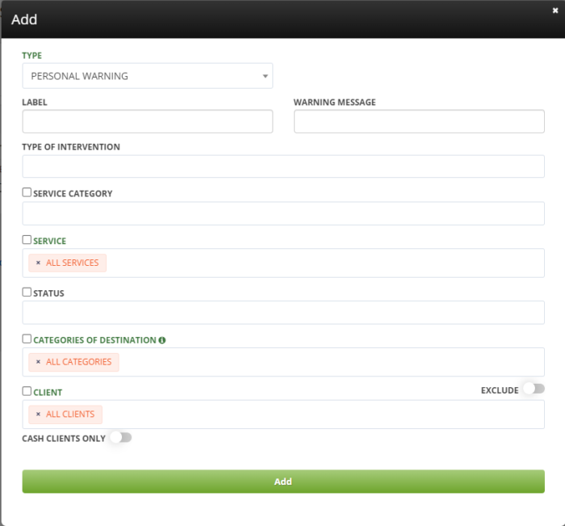Enable the Service checkbox

27,240
